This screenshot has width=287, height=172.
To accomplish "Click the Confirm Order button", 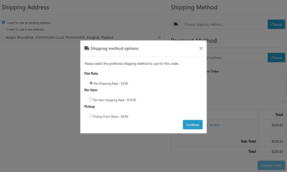I will 271,165.
